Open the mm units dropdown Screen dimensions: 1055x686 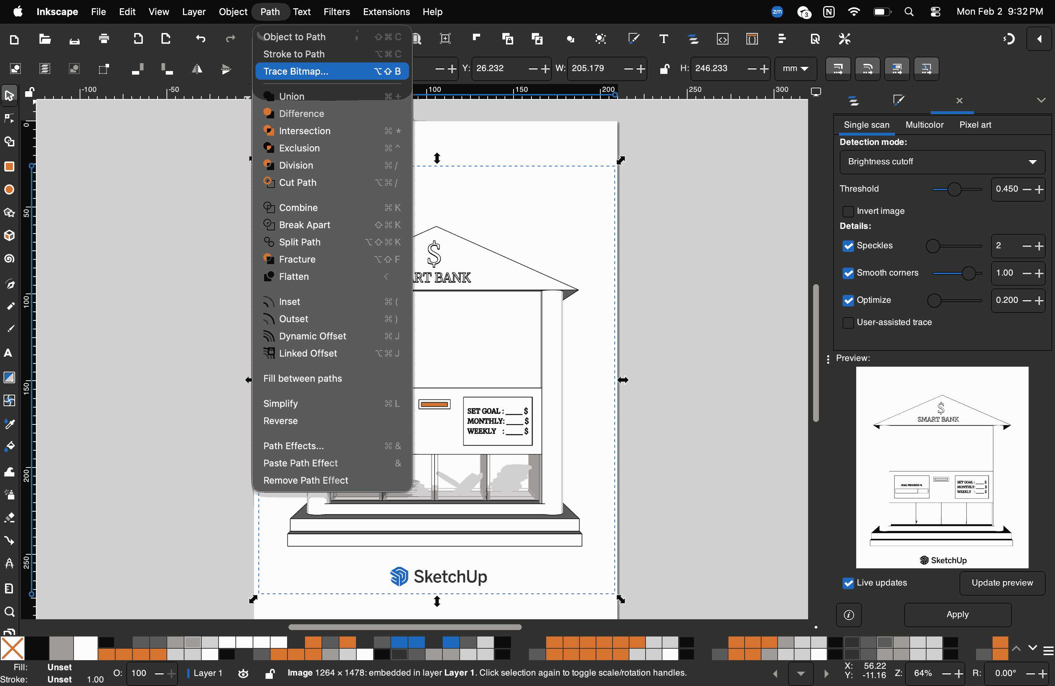[x=795, y=68]
